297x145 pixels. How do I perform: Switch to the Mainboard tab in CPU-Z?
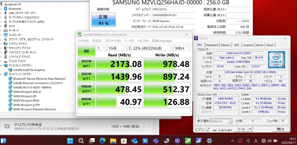click(212, 45)
